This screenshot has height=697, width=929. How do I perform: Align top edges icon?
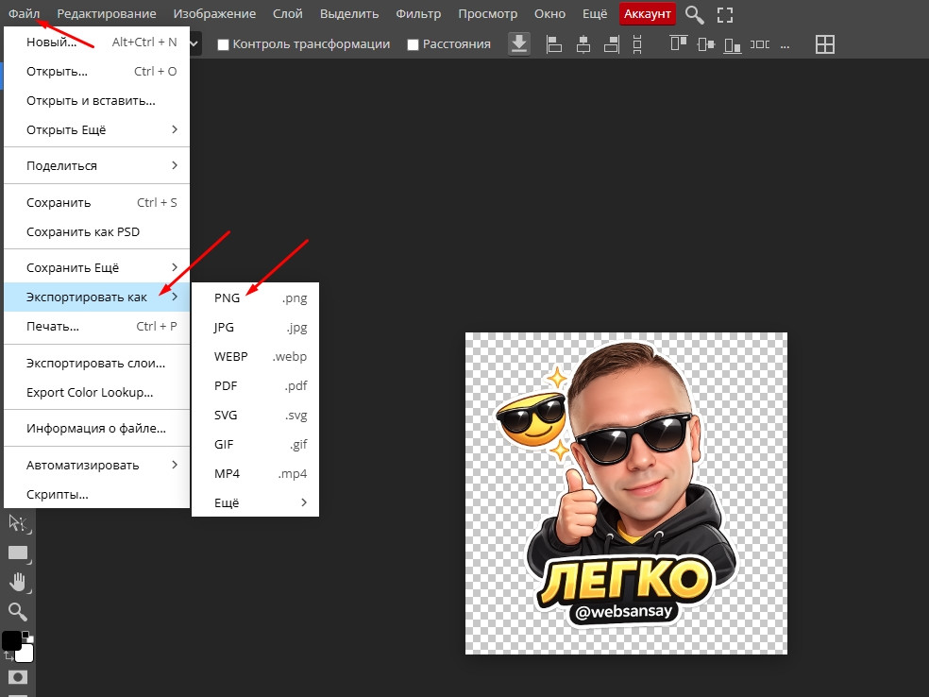pyautogui.click(x=679, y=43)
